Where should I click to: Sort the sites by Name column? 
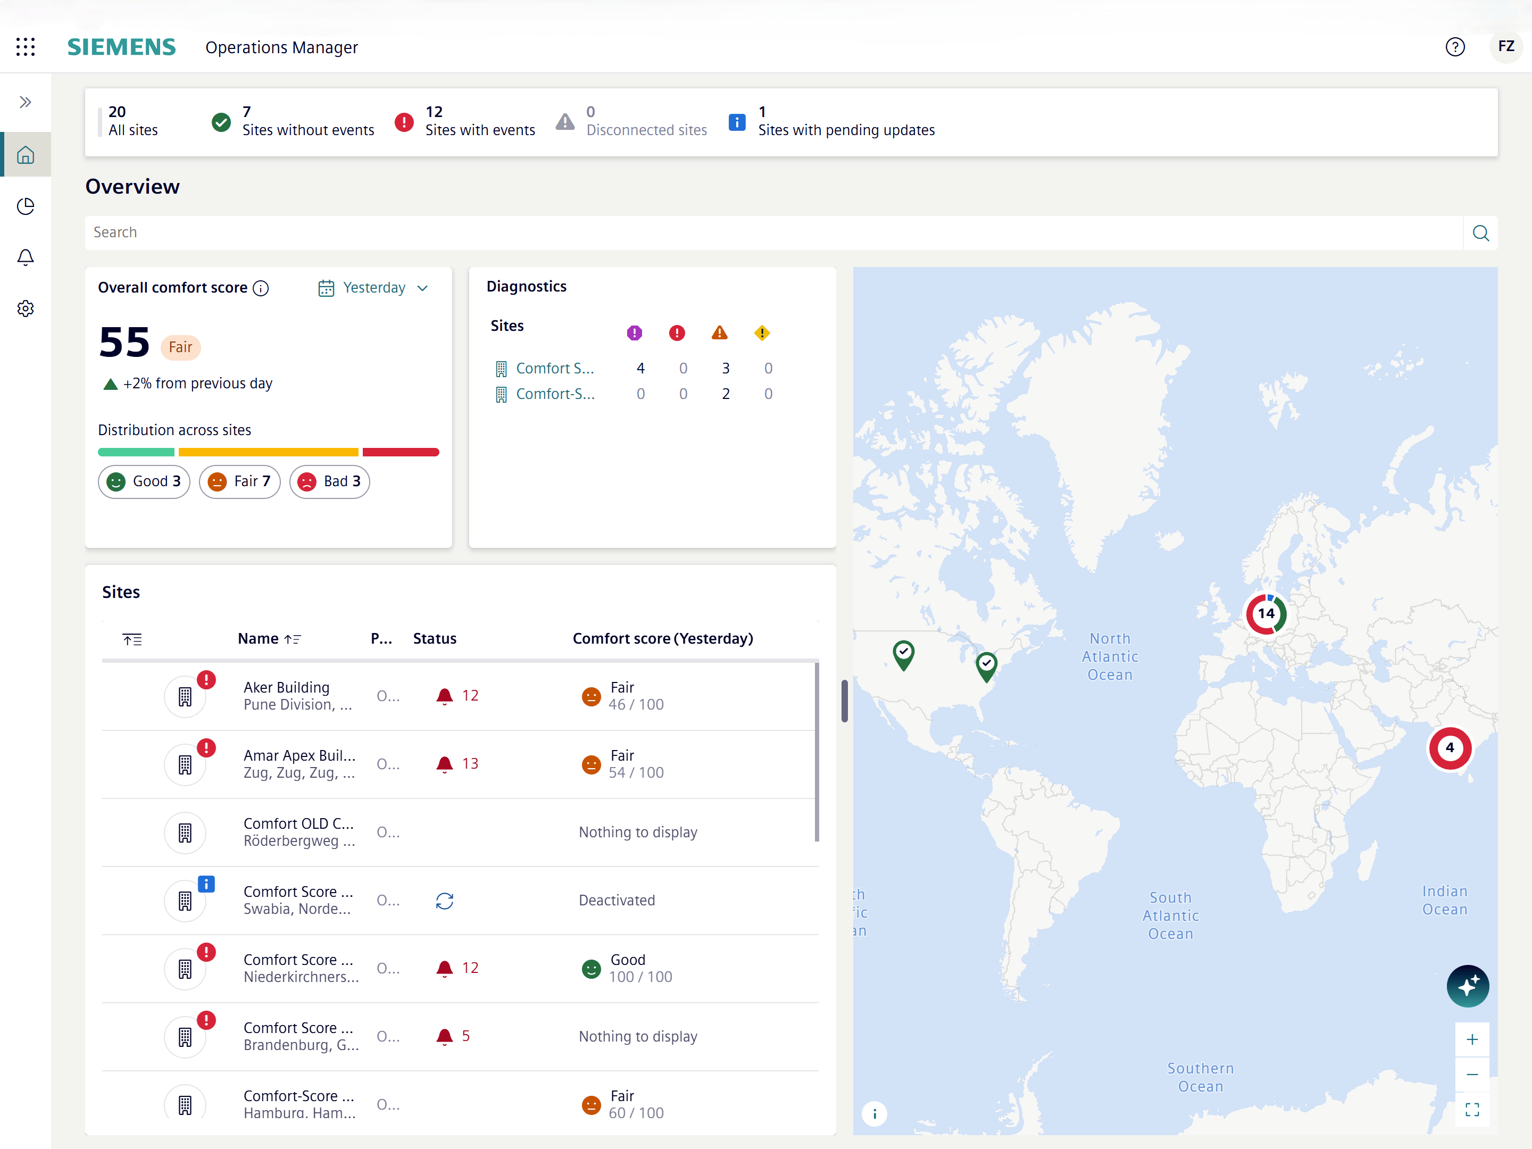(269, 639)
